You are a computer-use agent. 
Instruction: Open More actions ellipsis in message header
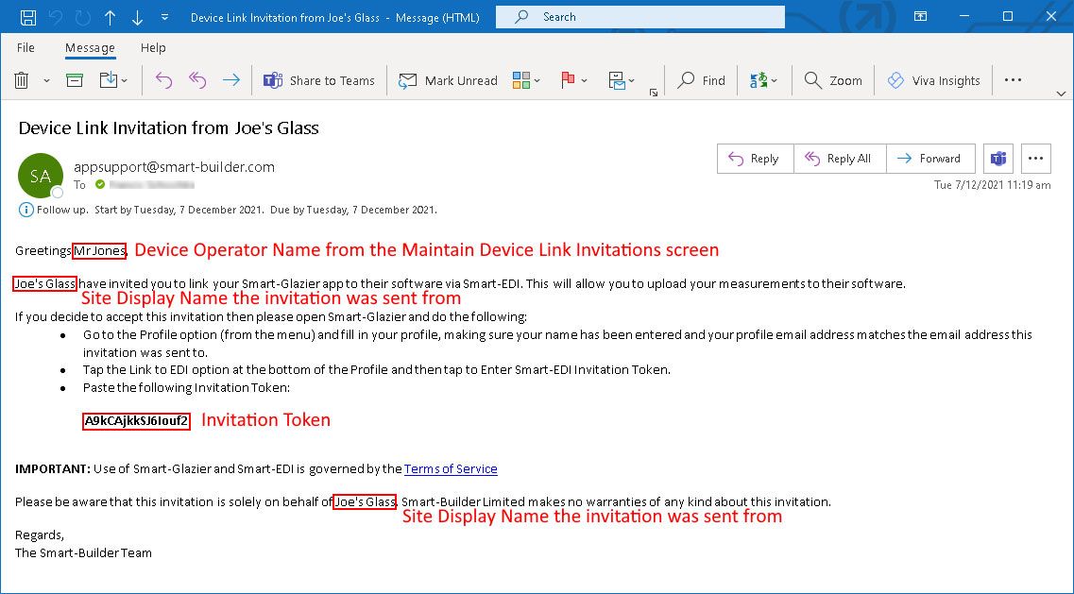[x=1035, y=159]
